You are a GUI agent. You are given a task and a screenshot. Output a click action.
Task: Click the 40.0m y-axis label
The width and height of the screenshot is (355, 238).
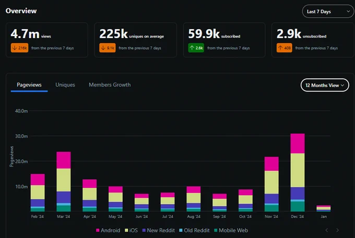pos(21,111)
